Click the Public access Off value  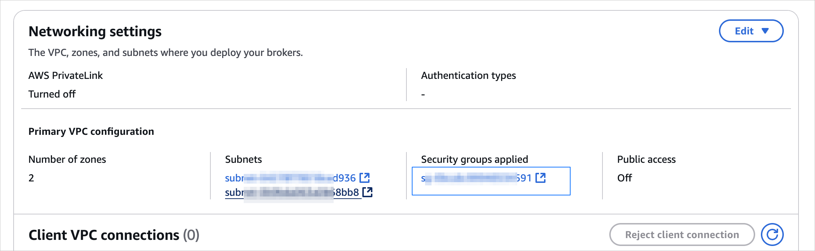(x=624, y=178)
